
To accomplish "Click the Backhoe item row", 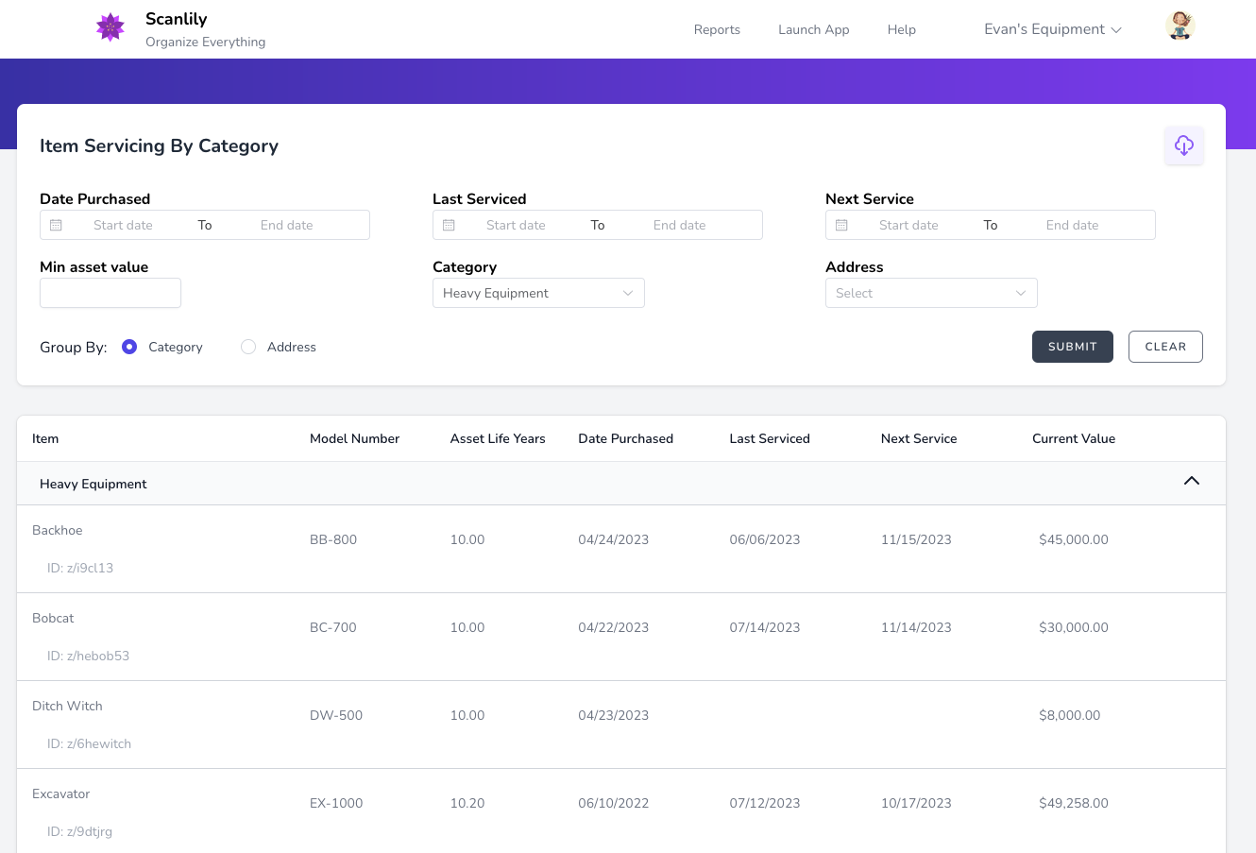I will tap(58, 531).
